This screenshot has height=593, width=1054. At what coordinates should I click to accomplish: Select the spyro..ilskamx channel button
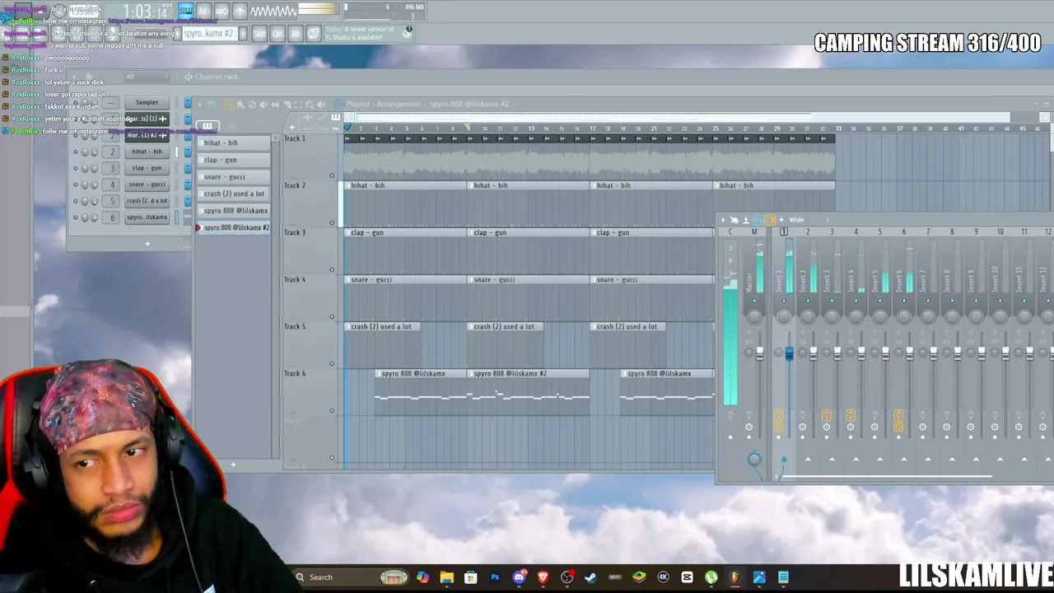click(147, 217)
